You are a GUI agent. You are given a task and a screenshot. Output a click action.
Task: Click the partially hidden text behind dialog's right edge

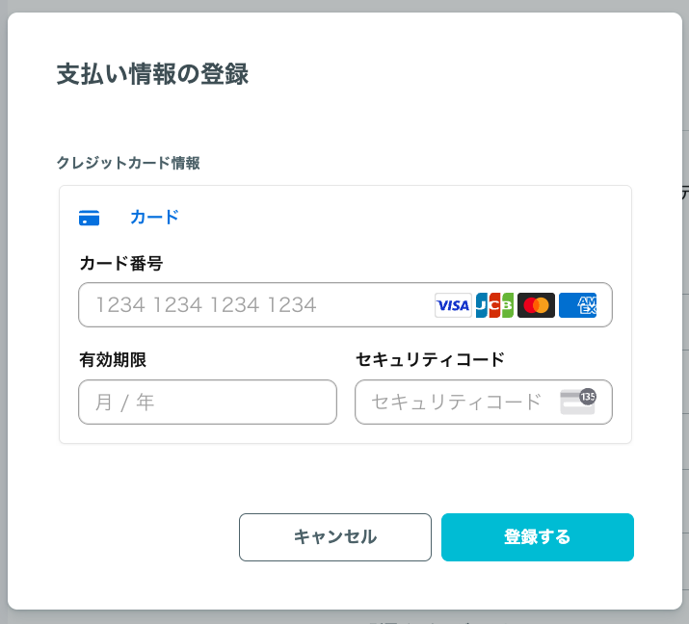tap(685, 193)
